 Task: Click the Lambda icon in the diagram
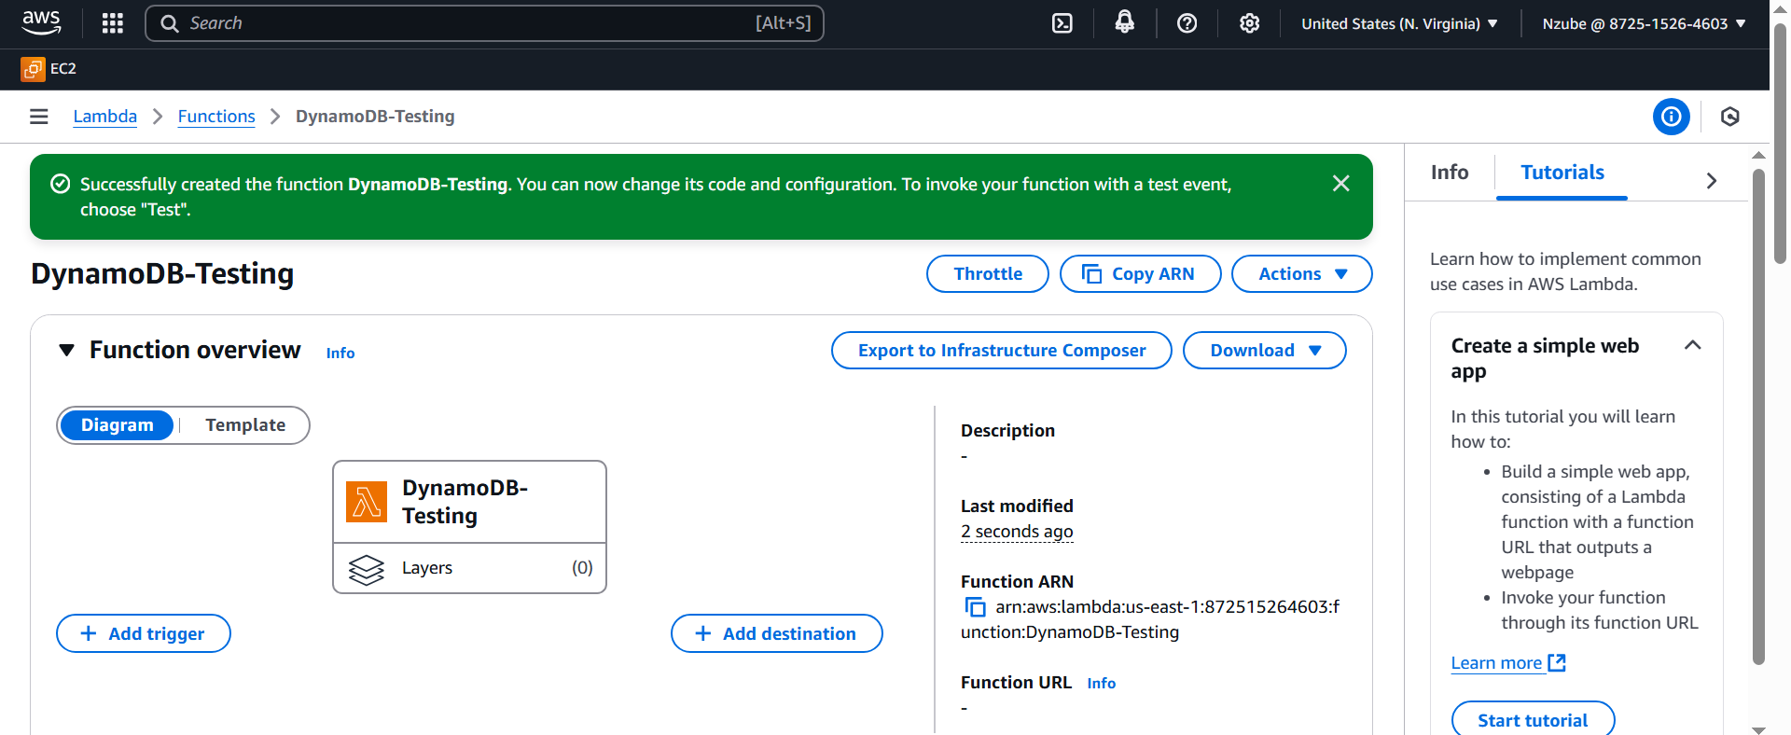pos(367,502)
